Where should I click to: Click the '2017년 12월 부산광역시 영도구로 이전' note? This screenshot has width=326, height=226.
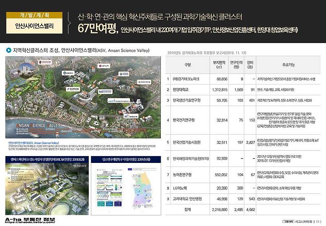click(x=279, y=157)
